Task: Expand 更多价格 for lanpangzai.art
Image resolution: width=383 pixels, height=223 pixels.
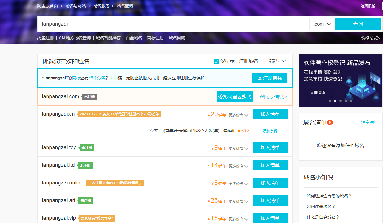Action: [239, 202]
